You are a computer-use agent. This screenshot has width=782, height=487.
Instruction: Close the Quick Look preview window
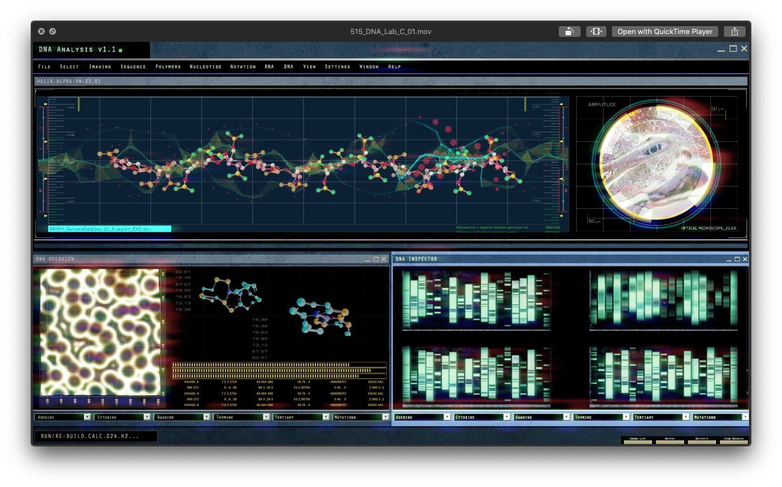41,31
